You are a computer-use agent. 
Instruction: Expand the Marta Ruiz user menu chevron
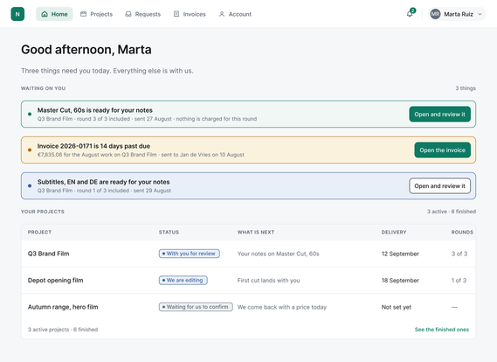pyautogui.click(x=480, y=14)
